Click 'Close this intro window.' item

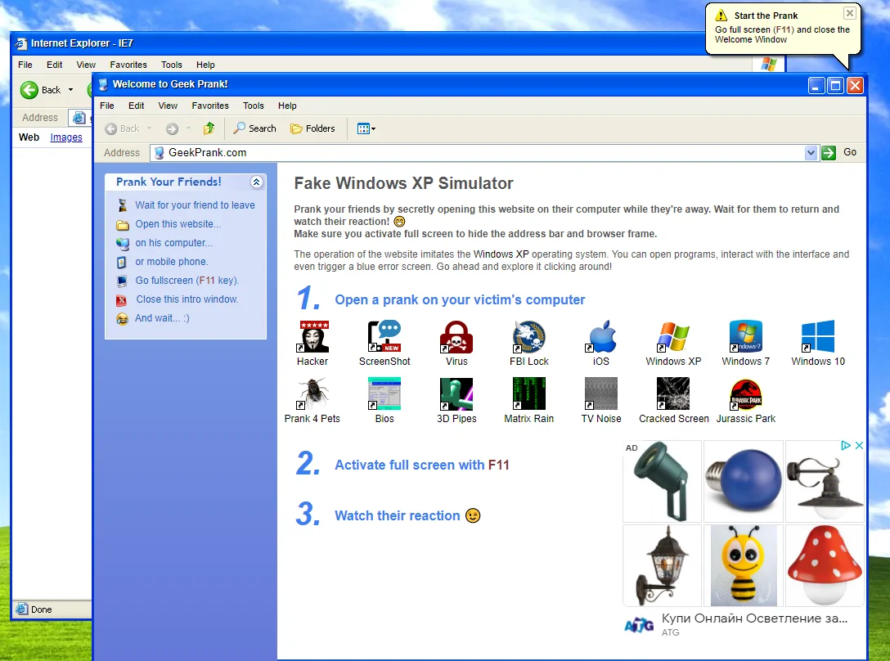187,299
